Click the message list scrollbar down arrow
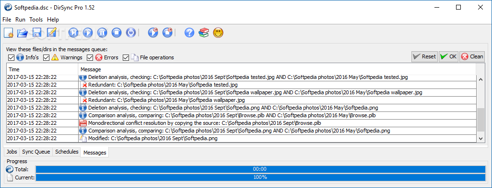Screen dimensions: 492x188 pyautogui.click(x=480, y=138)
